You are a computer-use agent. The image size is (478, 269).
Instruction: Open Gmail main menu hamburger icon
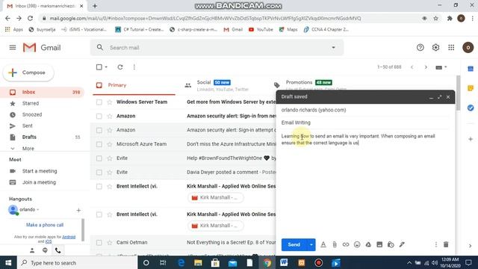pyautogui.click(x=13, y=48)
